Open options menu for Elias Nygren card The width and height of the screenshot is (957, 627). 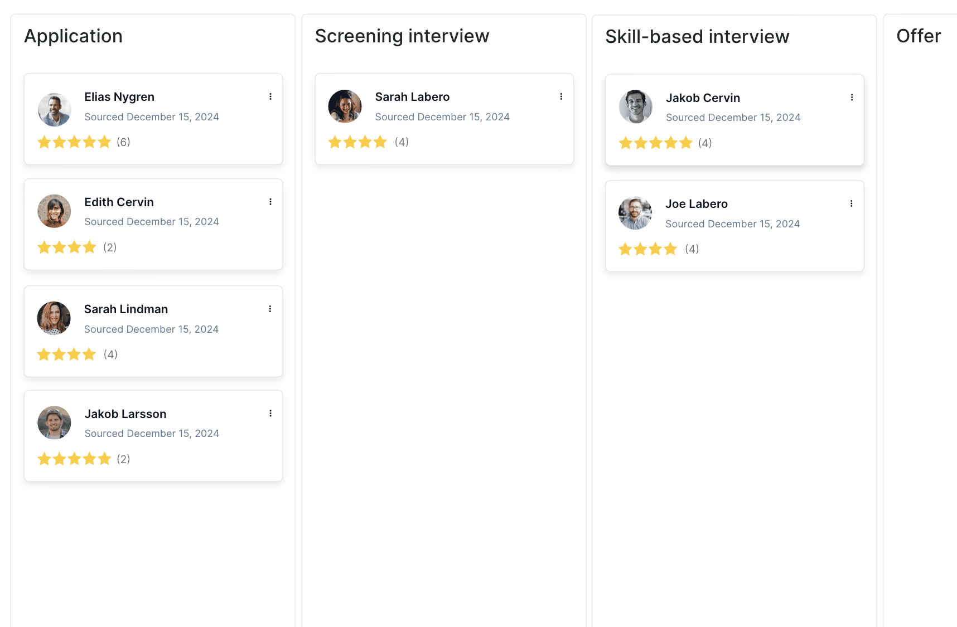pyautogui.click(x=270, y=96)
